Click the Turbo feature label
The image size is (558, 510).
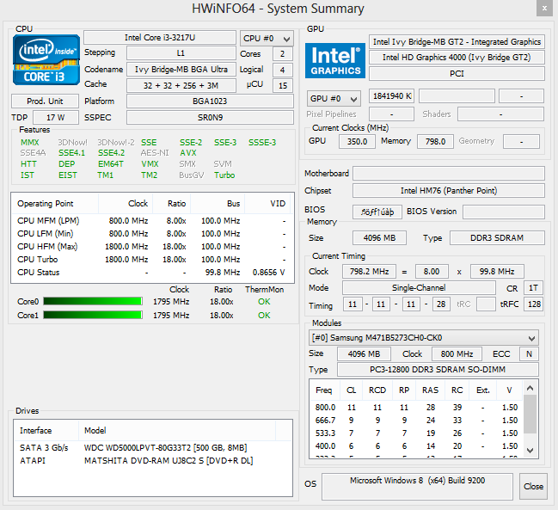pos(224,175)
